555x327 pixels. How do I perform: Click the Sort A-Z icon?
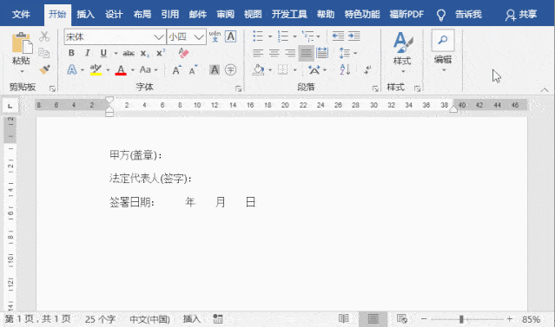(x=345, y=69)
